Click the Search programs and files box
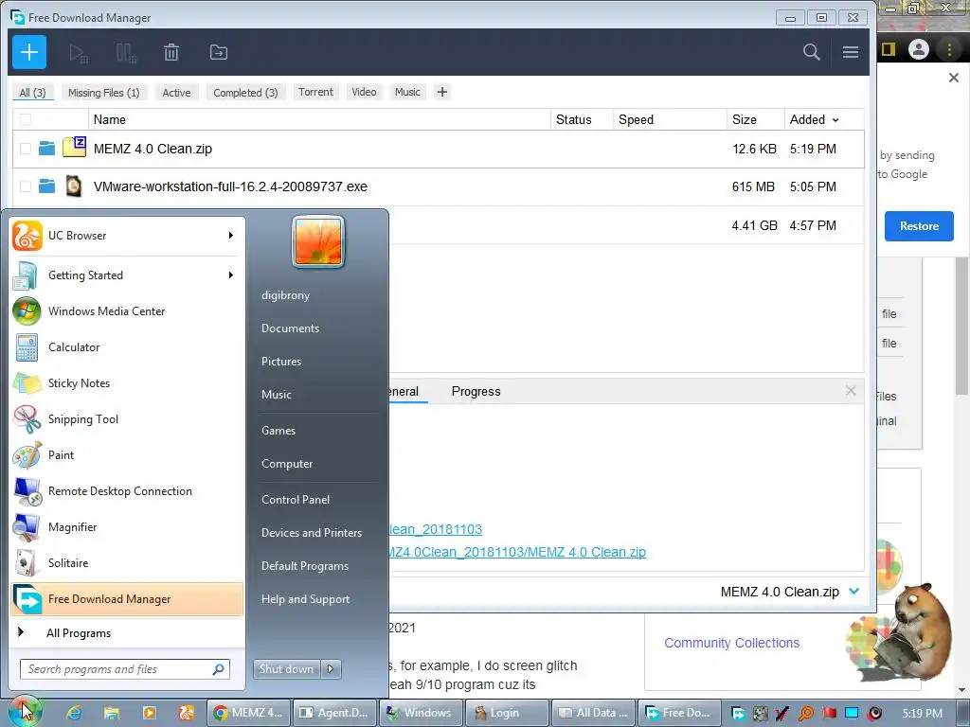 tap(124, 669)
